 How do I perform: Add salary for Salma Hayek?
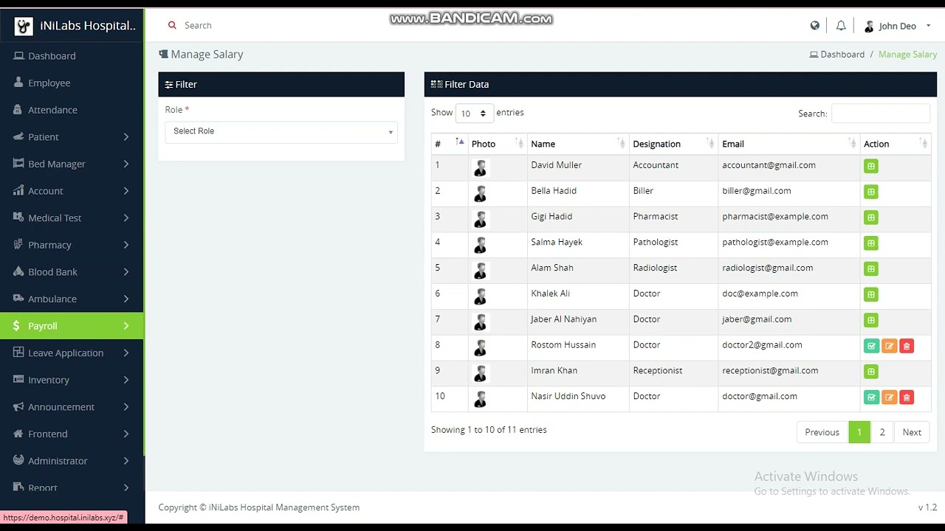point(871,243)
